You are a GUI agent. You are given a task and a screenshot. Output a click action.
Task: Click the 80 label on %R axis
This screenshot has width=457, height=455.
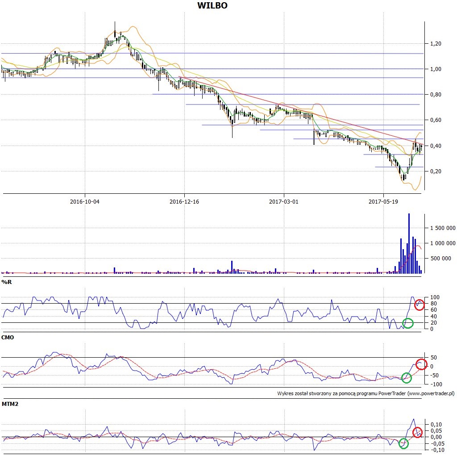[x=434, y=304]
